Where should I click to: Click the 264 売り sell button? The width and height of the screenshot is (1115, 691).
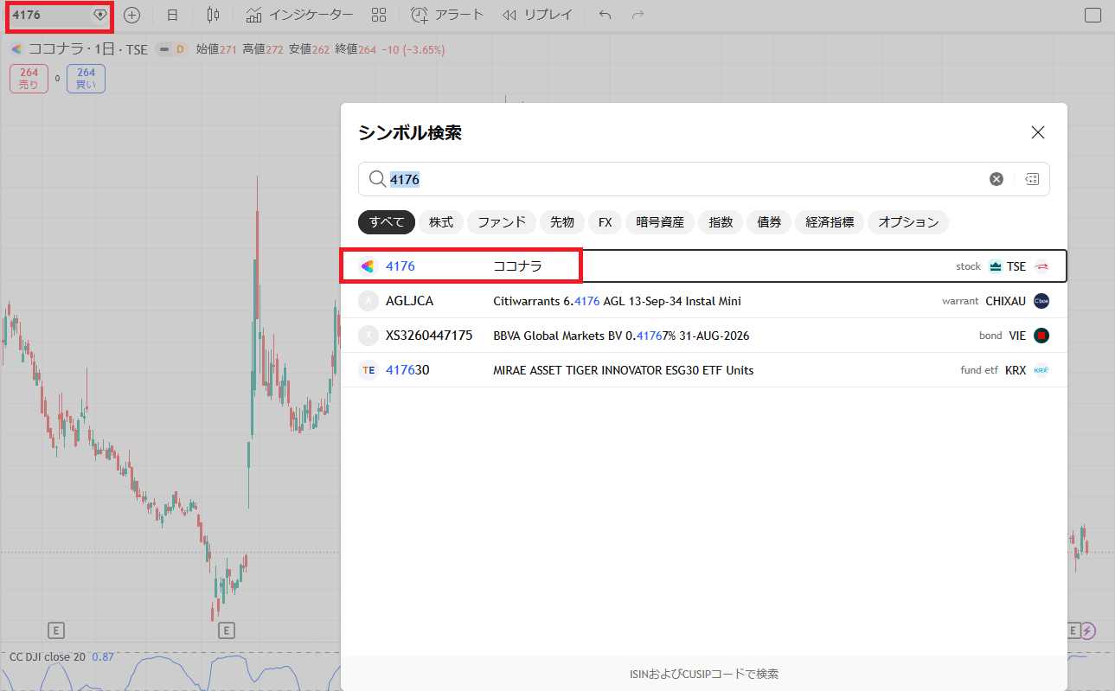29,79
